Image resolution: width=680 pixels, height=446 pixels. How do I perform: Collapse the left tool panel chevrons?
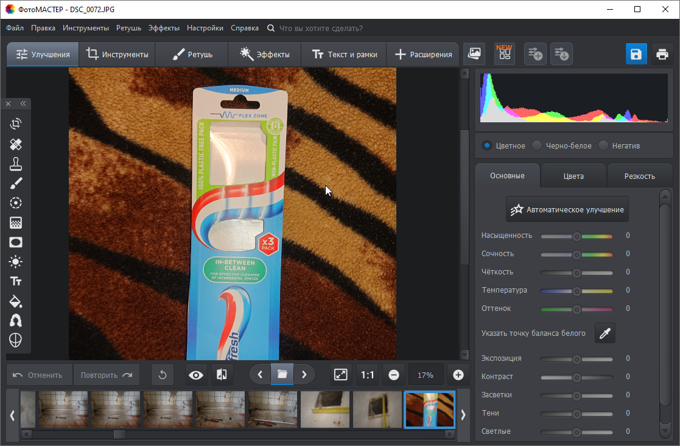[23, 103]
